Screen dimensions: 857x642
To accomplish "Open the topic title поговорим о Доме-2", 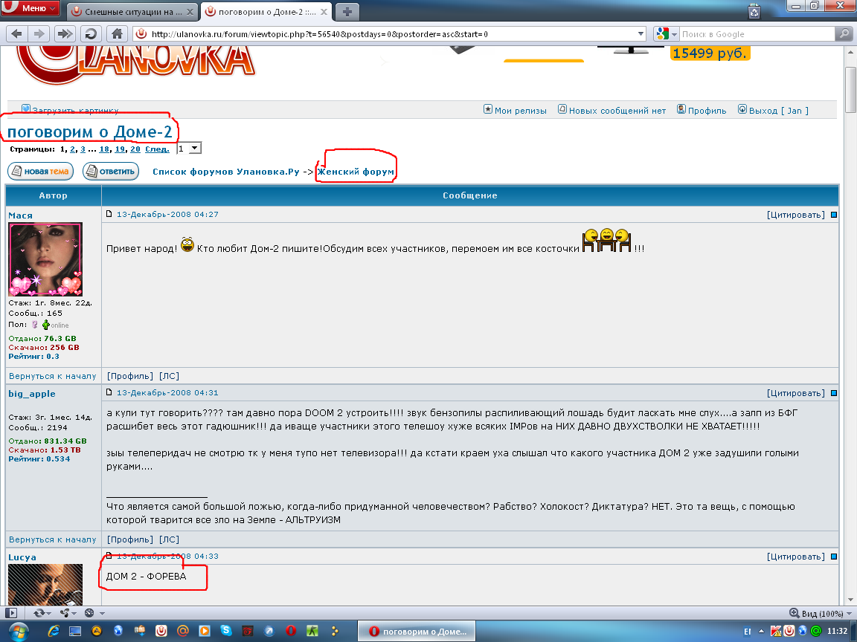I will pyautogui.click(x=89, y=132).
